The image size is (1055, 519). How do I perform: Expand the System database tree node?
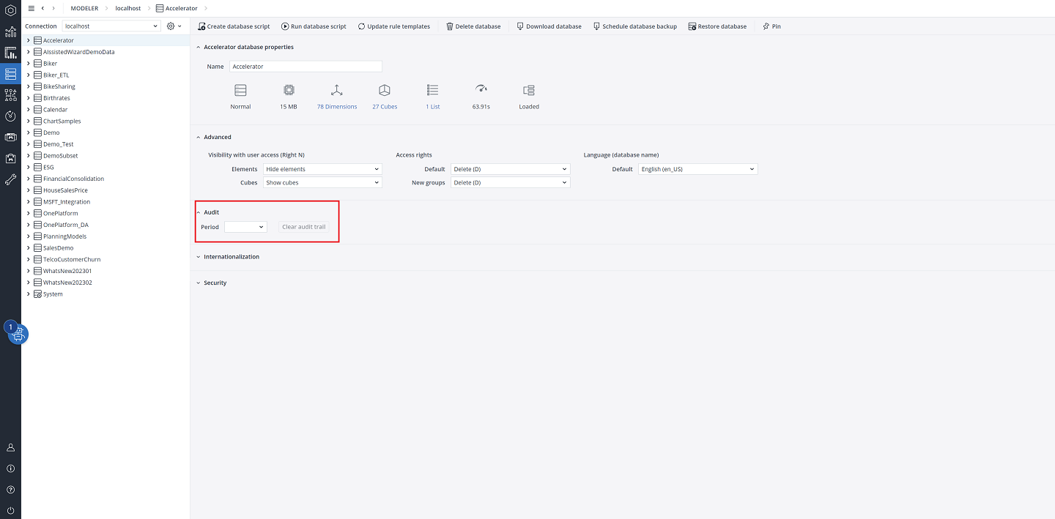click(29, 294)
